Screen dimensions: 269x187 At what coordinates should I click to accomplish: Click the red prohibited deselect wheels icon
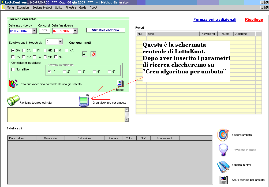pyautogui.click(x=93, y=54)
